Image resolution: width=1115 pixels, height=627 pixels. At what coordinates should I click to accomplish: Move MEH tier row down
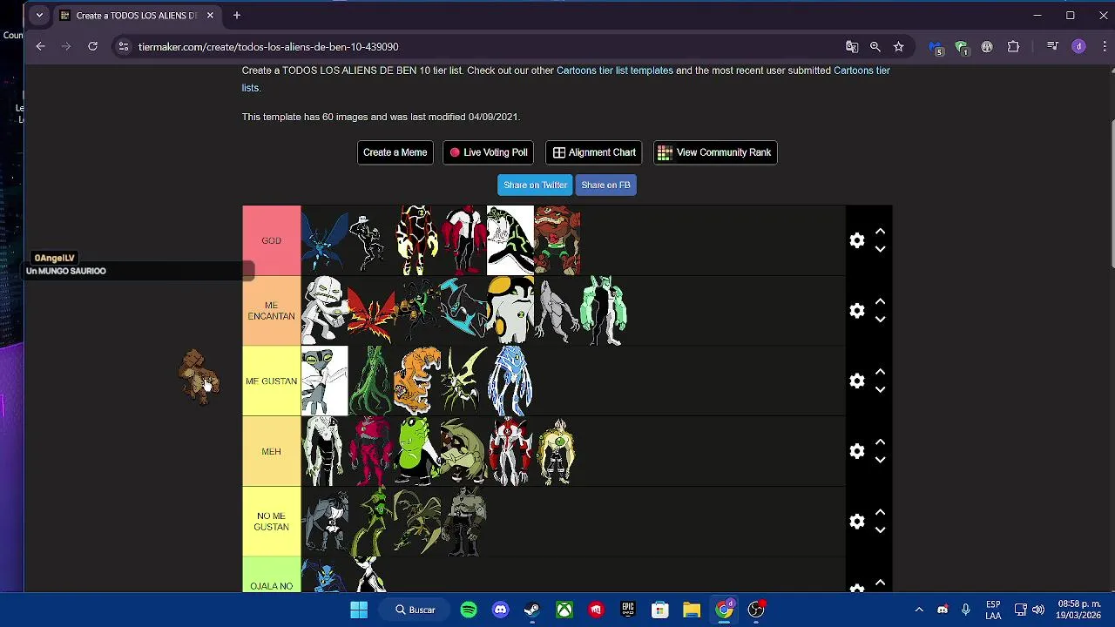[880, 460]
